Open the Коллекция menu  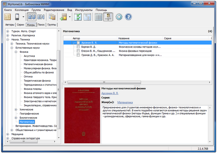pyautogui.click(x=22, y=10)
